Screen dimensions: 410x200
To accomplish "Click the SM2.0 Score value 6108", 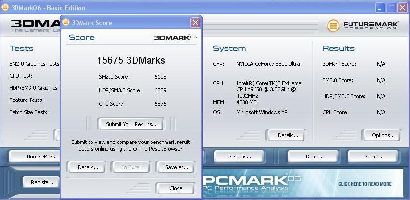I will coord(160,77).
